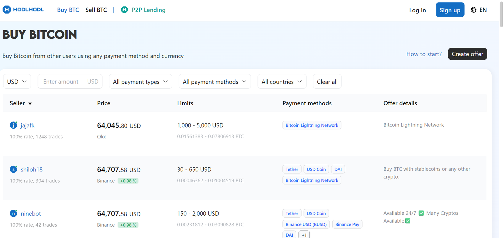
Task: Click Log in
Action: [x=417, y=10]
